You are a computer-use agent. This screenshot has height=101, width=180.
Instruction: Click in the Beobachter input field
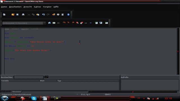(29, 77)
